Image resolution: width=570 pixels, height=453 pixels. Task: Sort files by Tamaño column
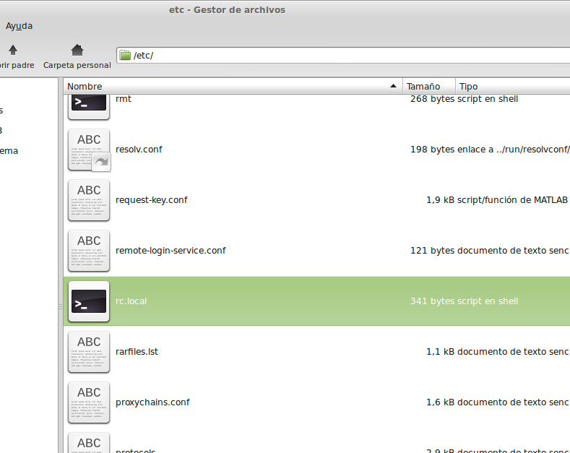[x=428, y=87]
